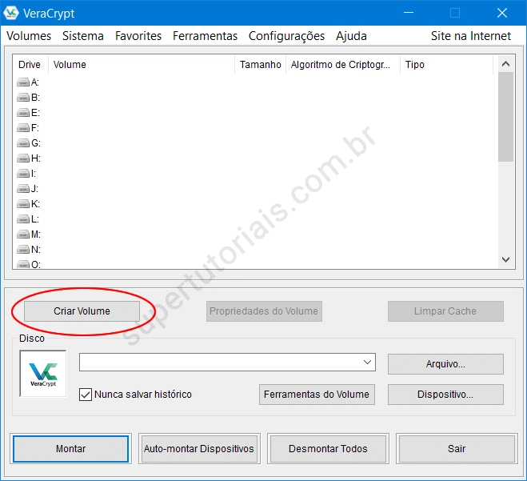Select the K: drive letter row
Viewport: 527px width, 481px height.
[x=255, y=204]
